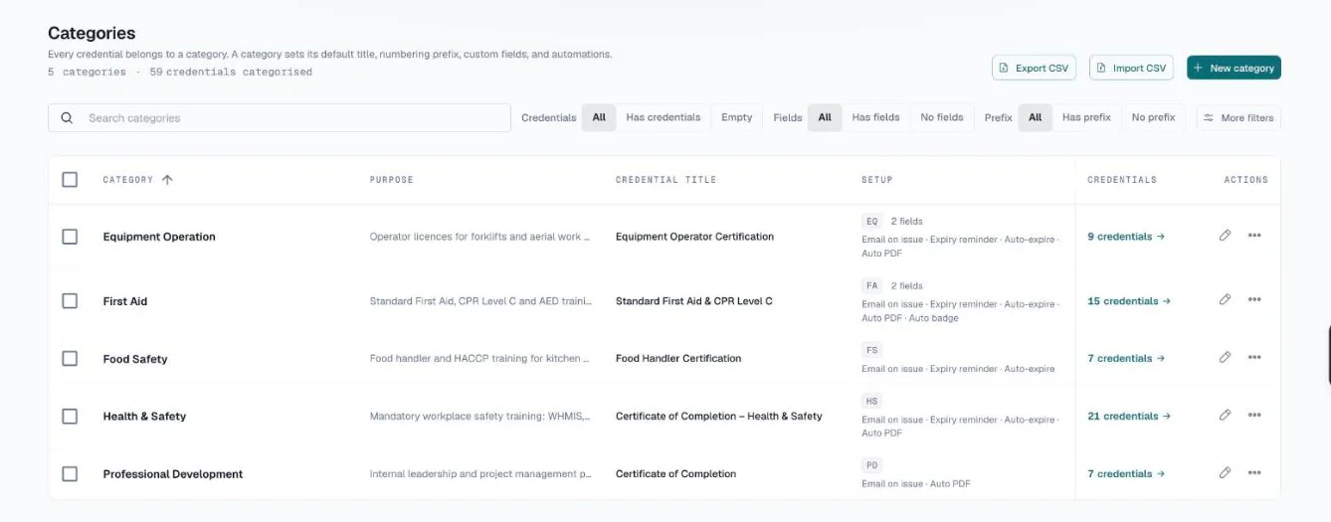Click the Import CSV button
Screen dimensions: 1331x522
coord(1132,68)
